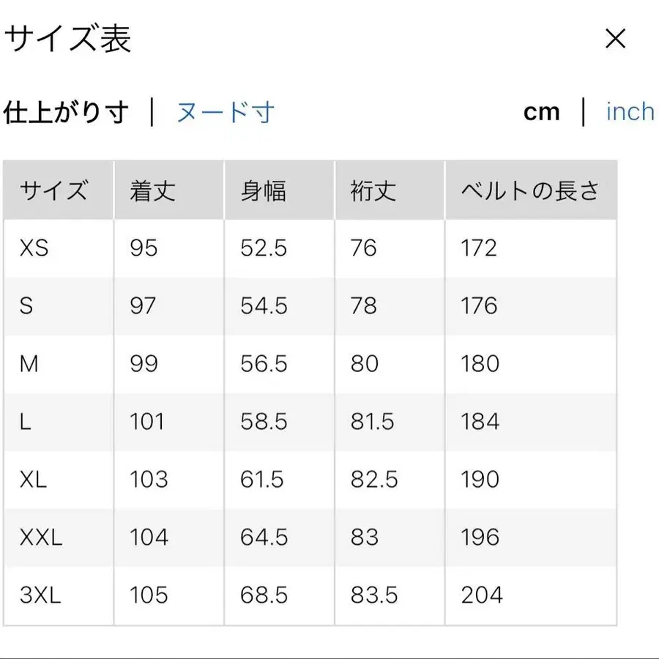Switch units to cm
The image size is (659, 659).
click(540, 111)
